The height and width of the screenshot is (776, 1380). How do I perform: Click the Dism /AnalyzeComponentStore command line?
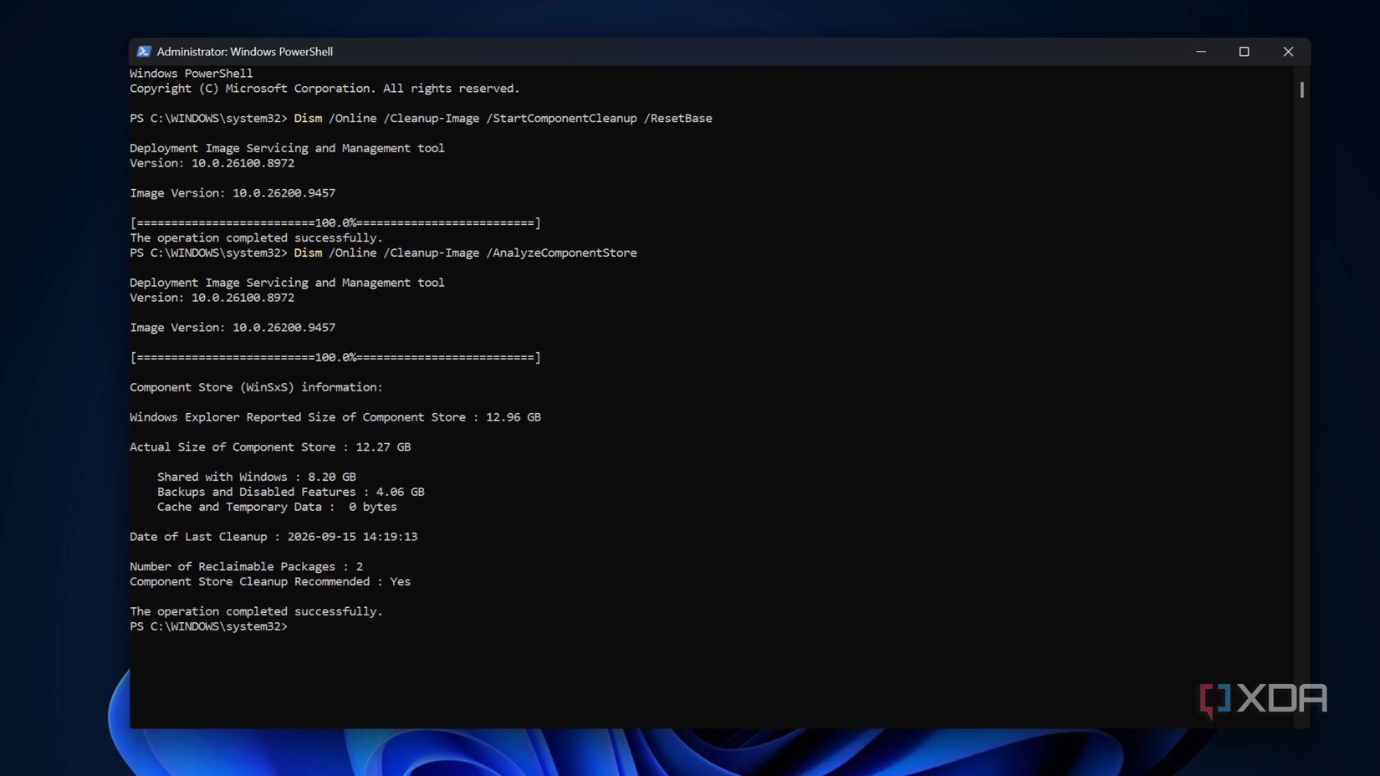pos(383,253)
